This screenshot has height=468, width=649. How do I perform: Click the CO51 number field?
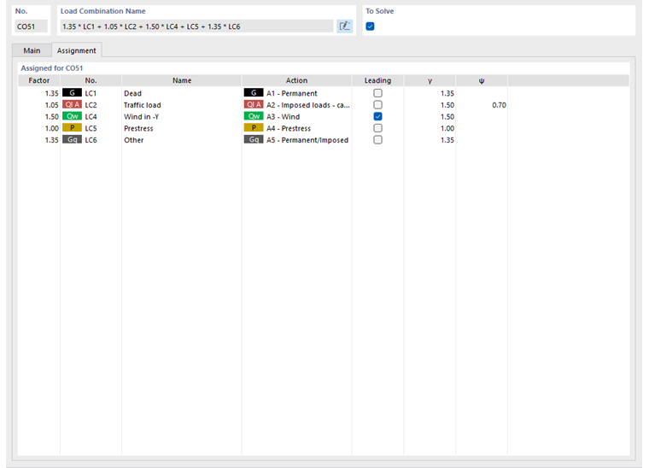31,26
